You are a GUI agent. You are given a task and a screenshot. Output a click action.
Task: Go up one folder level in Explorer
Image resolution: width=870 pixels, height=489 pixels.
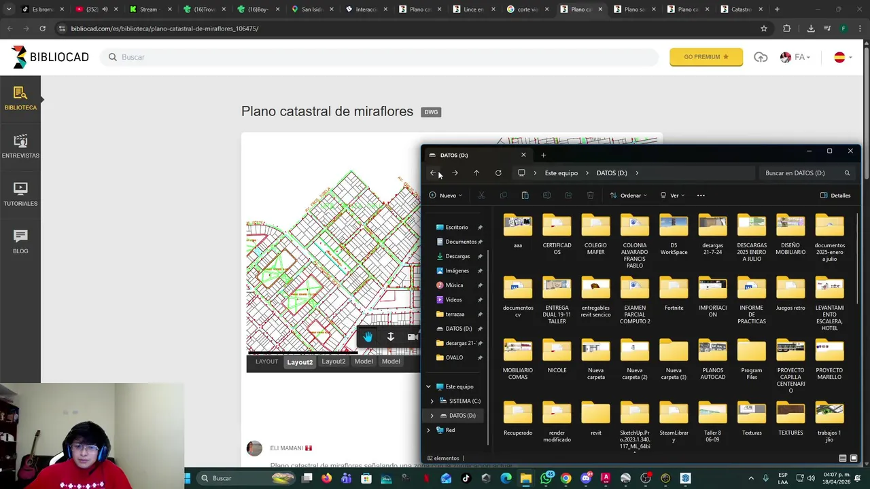[x=476, y=173]
